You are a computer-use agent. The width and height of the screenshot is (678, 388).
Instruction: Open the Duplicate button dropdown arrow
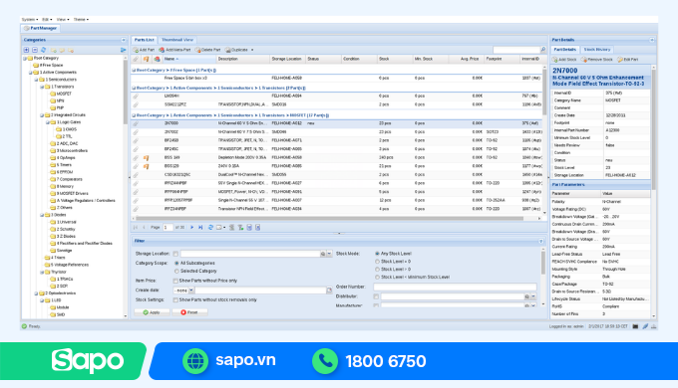click(252, 50)
